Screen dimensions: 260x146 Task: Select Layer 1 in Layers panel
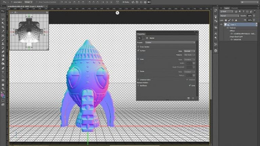240,24
